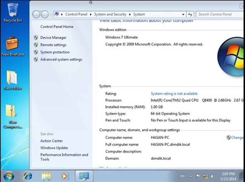Click the taskbar clock showing 2:05 PM
The width and height of the screenshot is (245, 182).
click(x=228, y=176)
